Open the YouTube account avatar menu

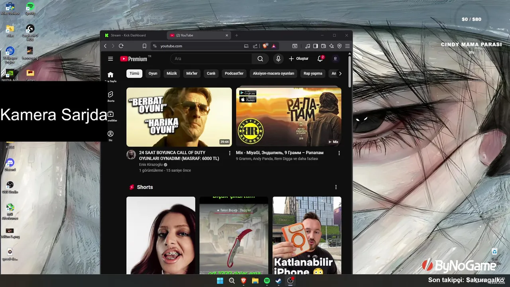click(335, 59)
